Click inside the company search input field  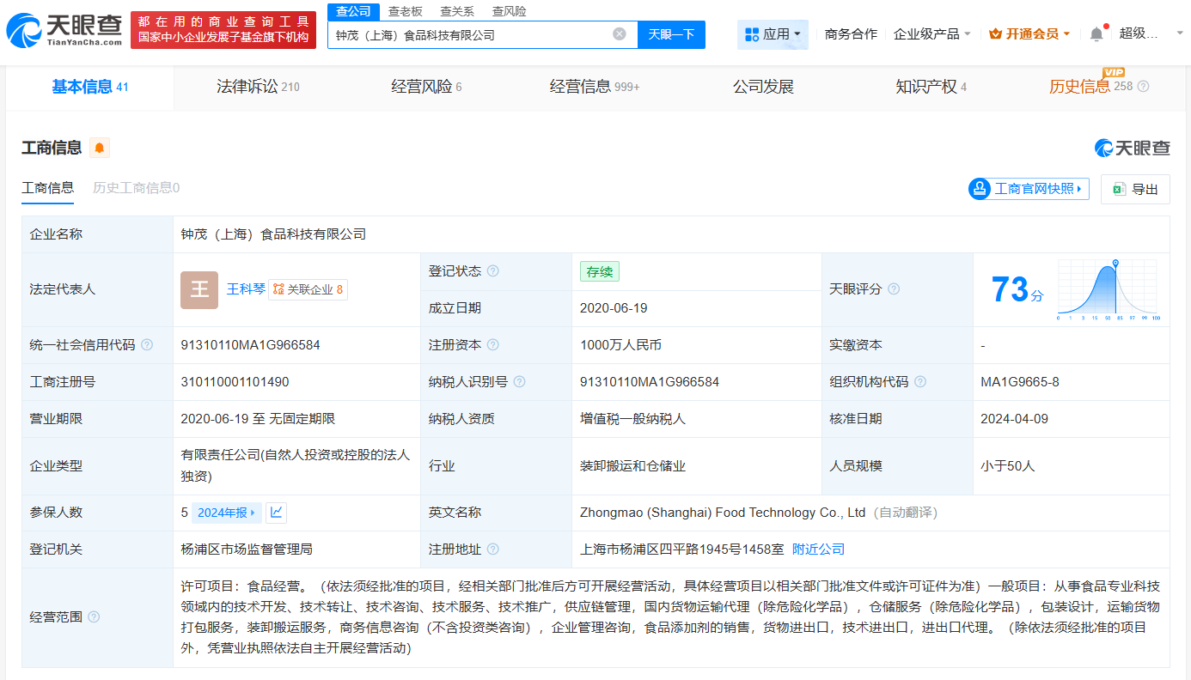(473, 34)
